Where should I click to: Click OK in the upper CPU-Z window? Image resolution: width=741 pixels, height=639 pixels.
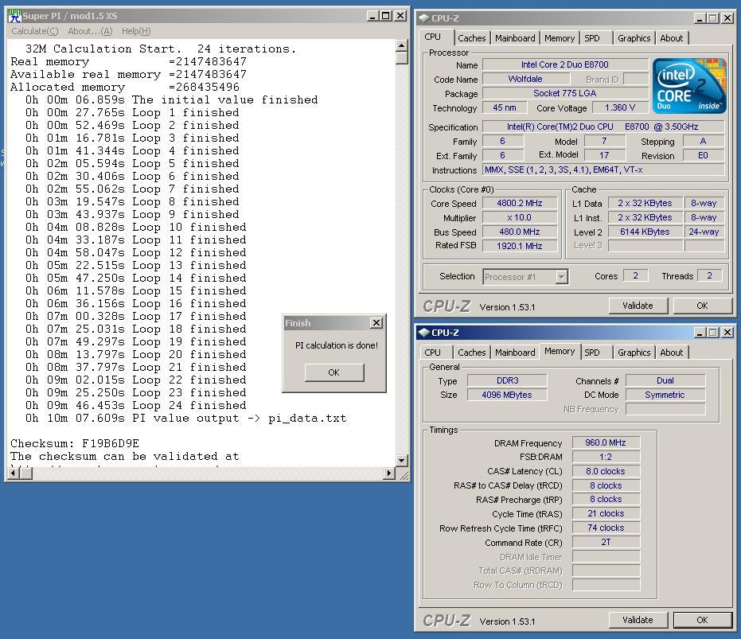pos(702,306)
